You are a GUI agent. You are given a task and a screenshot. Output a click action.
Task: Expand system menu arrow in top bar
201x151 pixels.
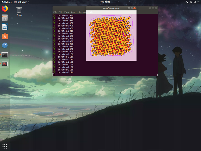198,2
